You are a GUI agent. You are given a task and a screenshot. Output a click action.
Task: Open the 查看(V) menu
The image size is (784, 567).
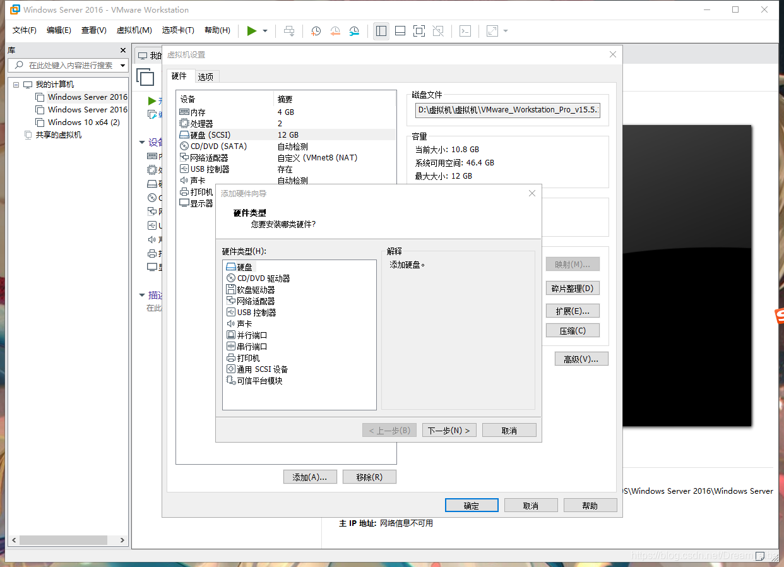click(x=93, y=30)
